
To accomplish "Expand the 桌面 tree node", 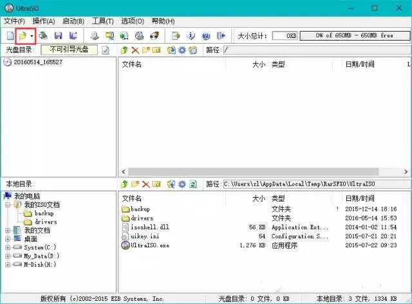I will [8, 239].
